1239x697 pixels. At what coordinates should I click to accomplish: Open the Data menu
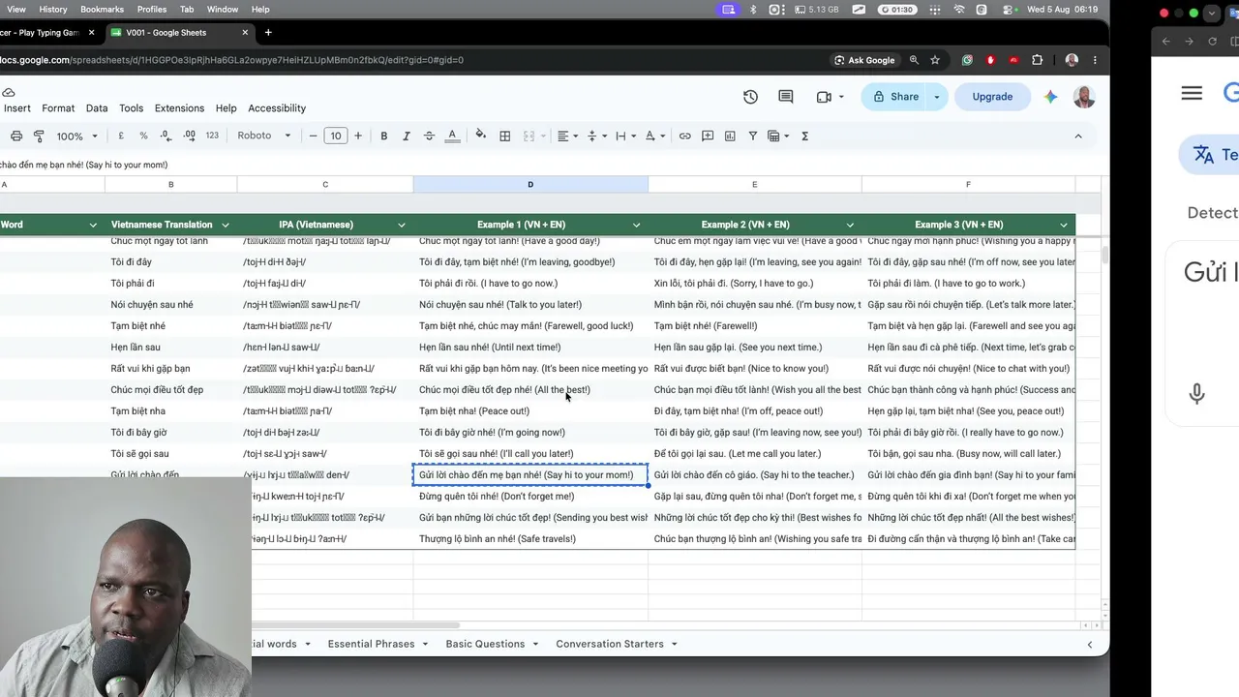[97, 108]
